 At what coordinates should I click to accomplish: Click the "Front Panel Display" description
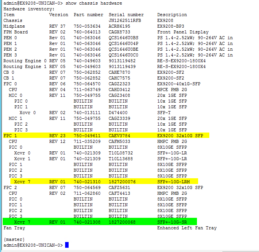click(x=183, y=32)
